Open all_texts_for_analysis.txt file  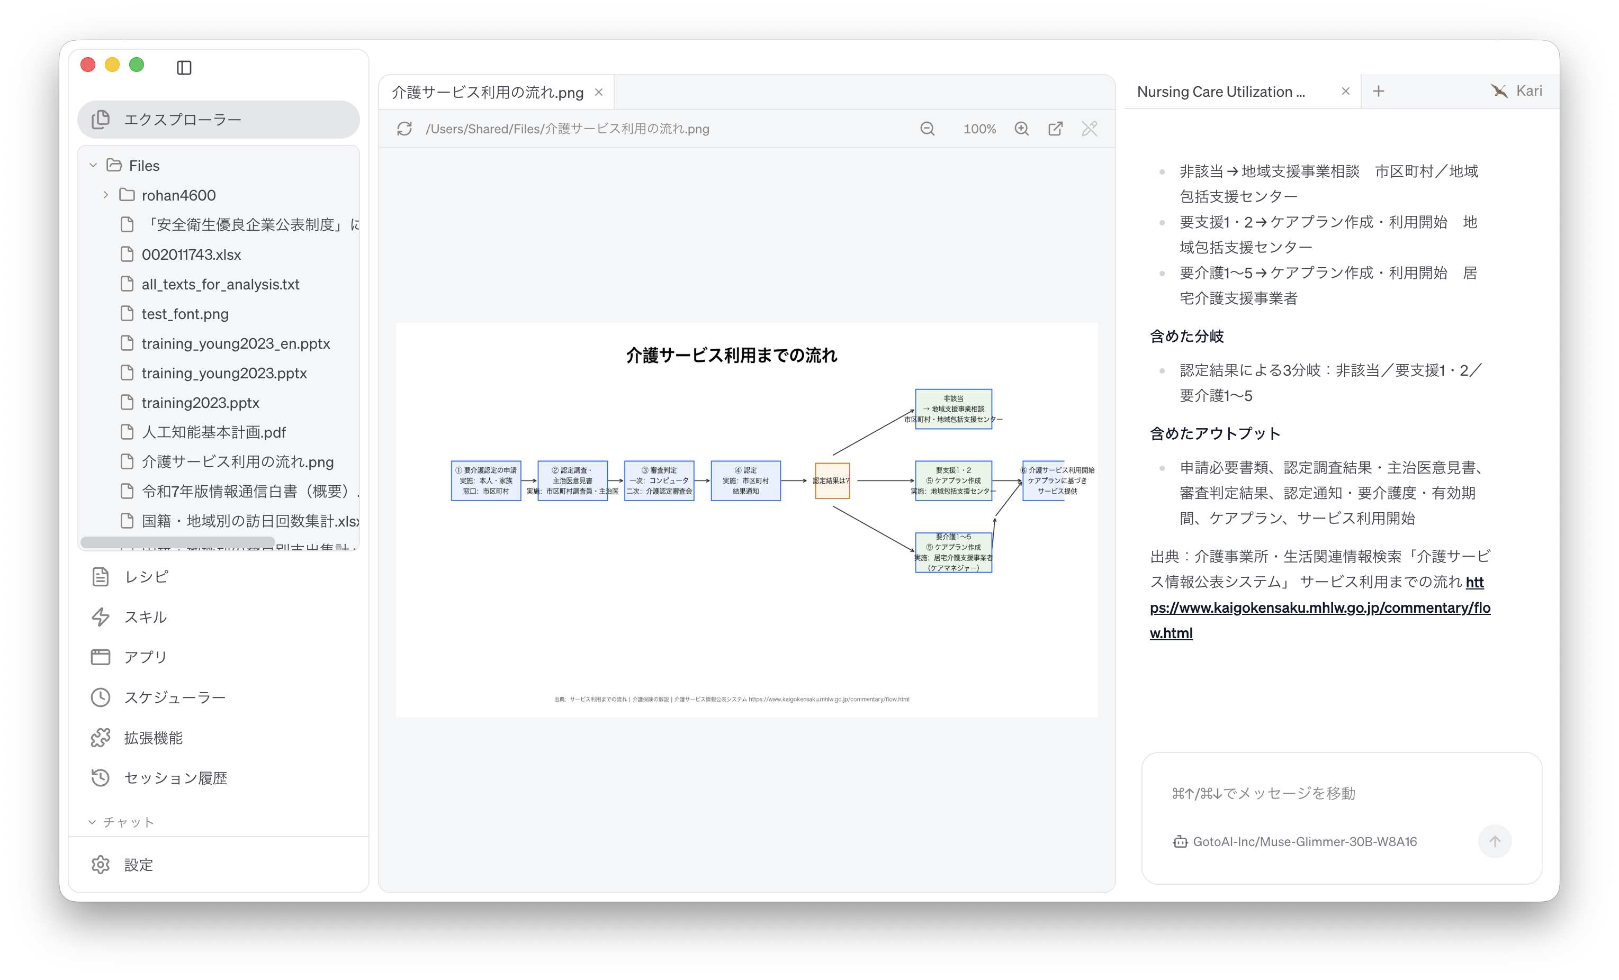(x=220, y=284)
